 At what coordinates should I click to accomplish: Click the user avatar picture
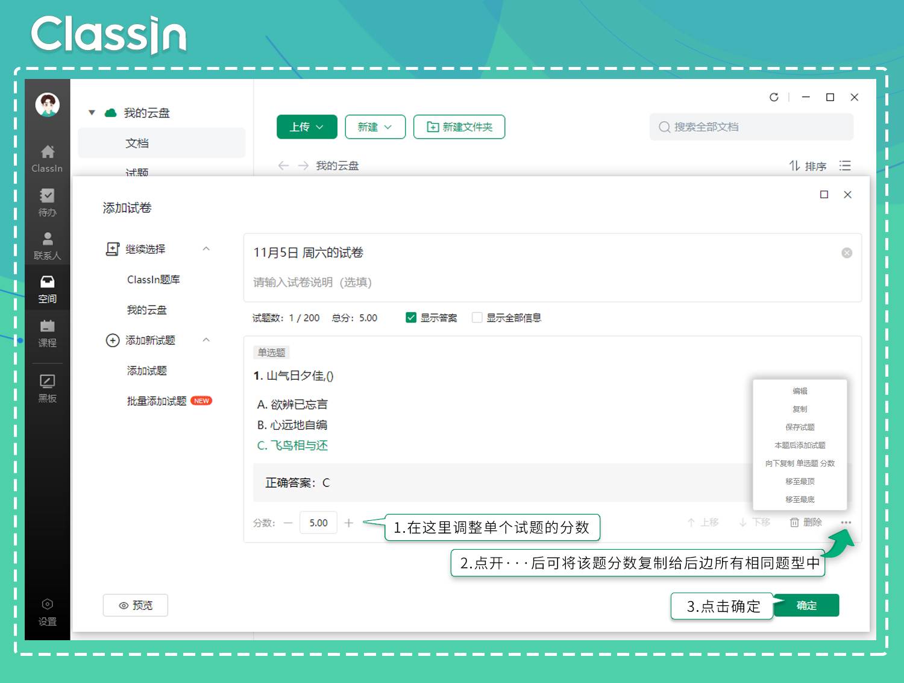click(x=47, y=105)
